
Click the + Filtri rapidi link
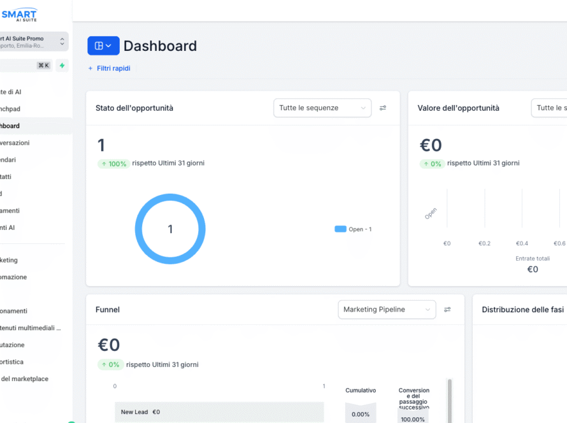tap(109, 68)
